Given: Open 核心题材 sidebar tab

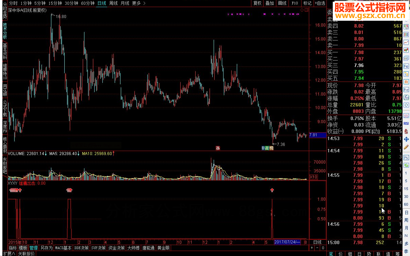Looking at the screenshot, I should tap(5, 145).
